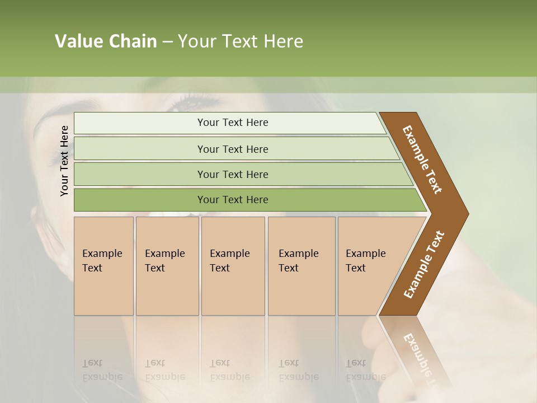Click the lower brown arrow 'Example Text'
Viewport: 537px width, 403px height.
424,264
